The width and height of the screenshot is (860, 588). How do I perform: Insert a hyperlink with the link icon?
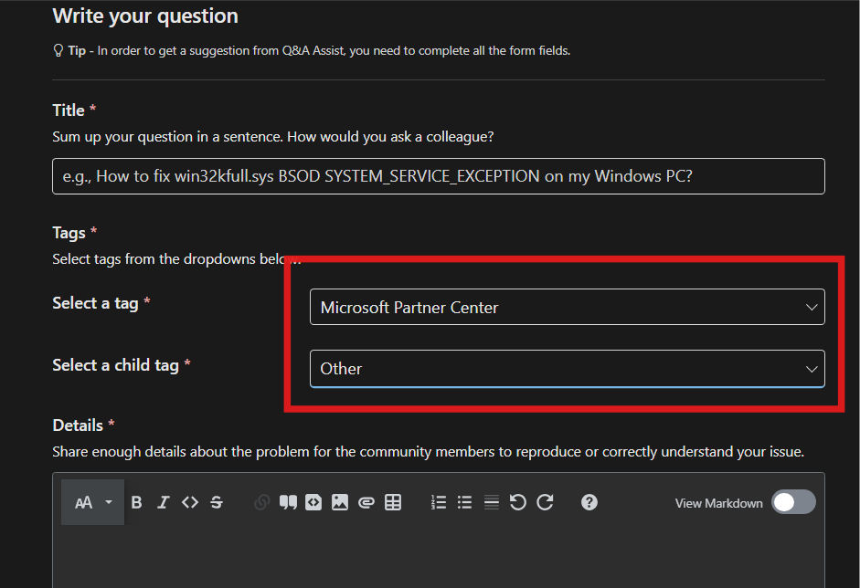(262, 502)
